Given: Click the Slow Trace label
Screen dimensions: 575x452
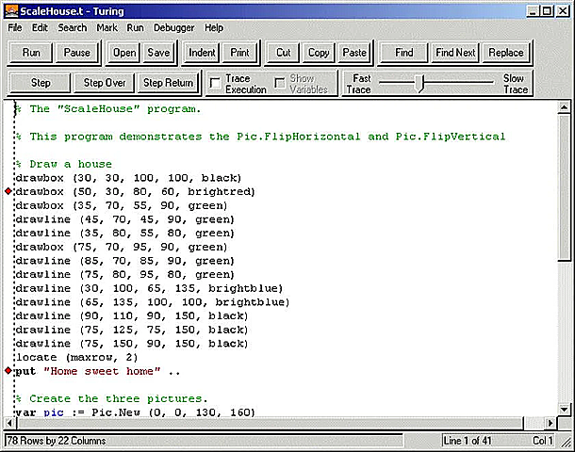Looking at the screenshot, I should point(516,84).
